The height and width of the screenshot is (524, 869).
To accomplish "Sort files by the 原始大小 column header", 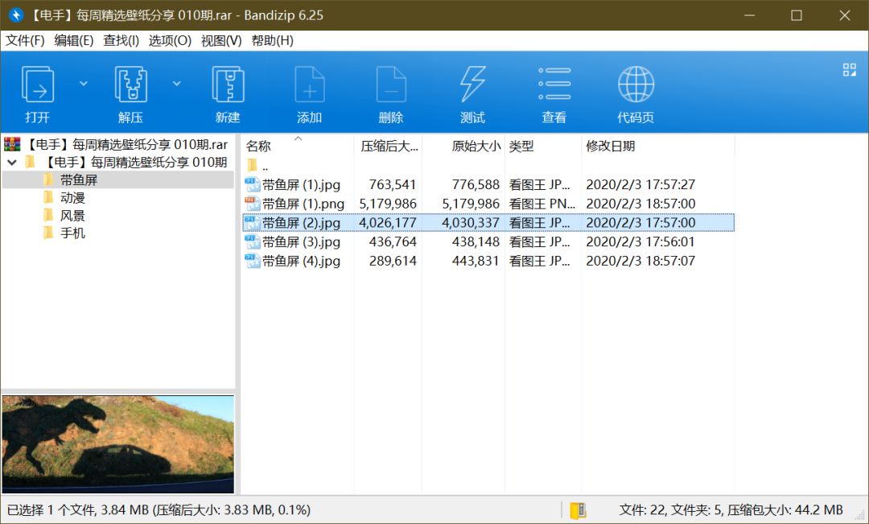I will click(475, 146).
